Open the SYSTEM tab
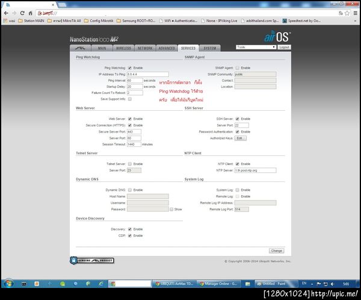 (x=210, y=48)
